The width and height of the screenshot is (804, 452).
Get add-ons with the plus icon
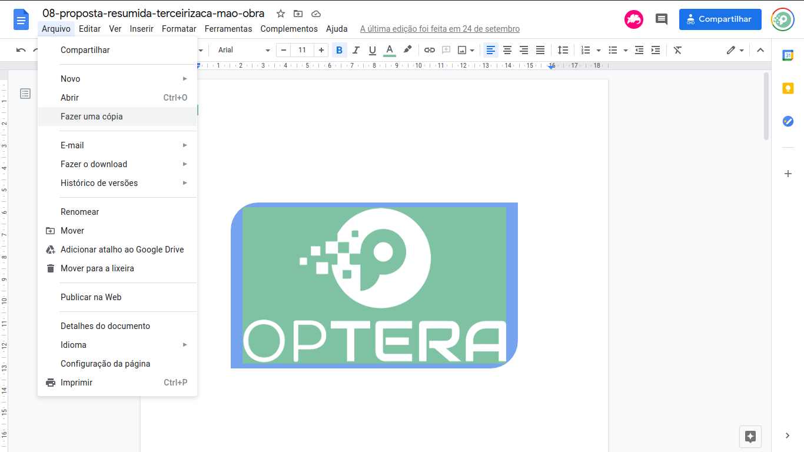788,174
